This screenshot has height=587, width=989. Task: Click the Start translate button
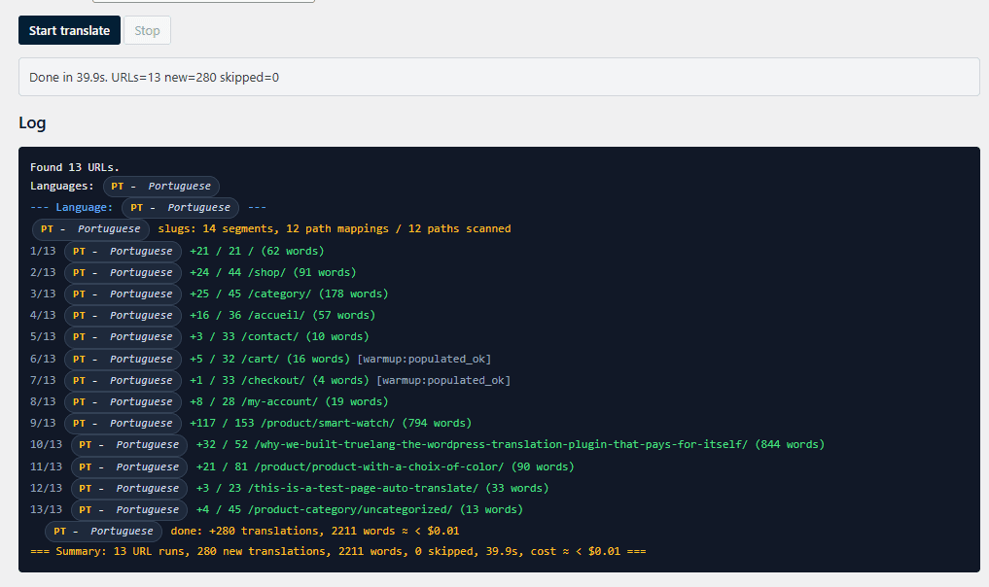(69, 30)
